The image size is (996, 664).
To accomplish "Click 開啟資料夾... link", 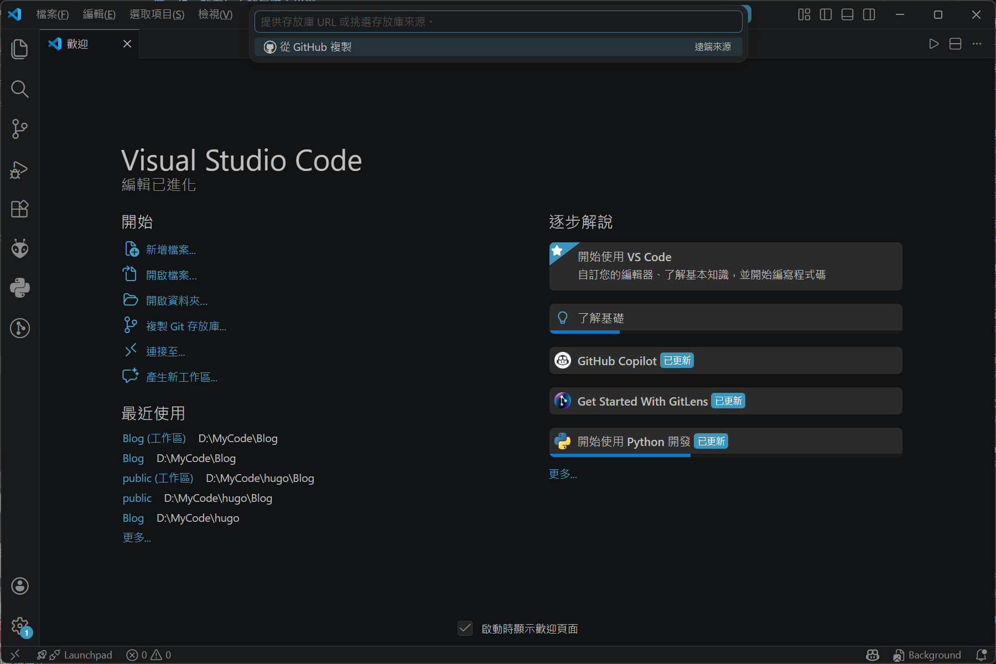I will point(177,301).
